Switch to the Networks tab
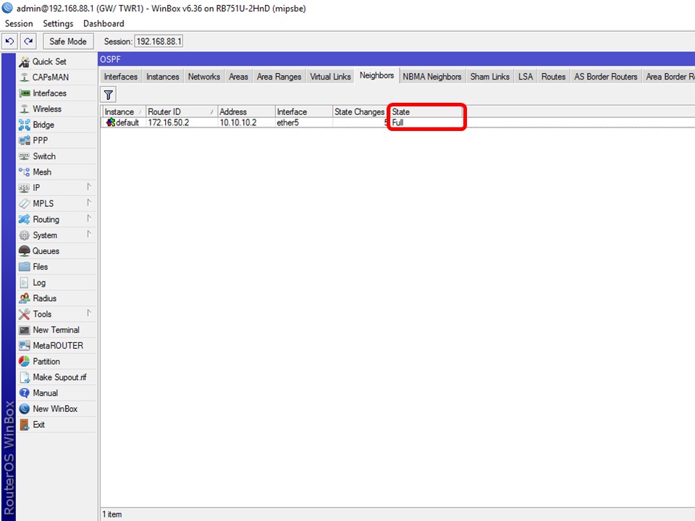Screen dimensions: 695x521 tap(204, 77)
